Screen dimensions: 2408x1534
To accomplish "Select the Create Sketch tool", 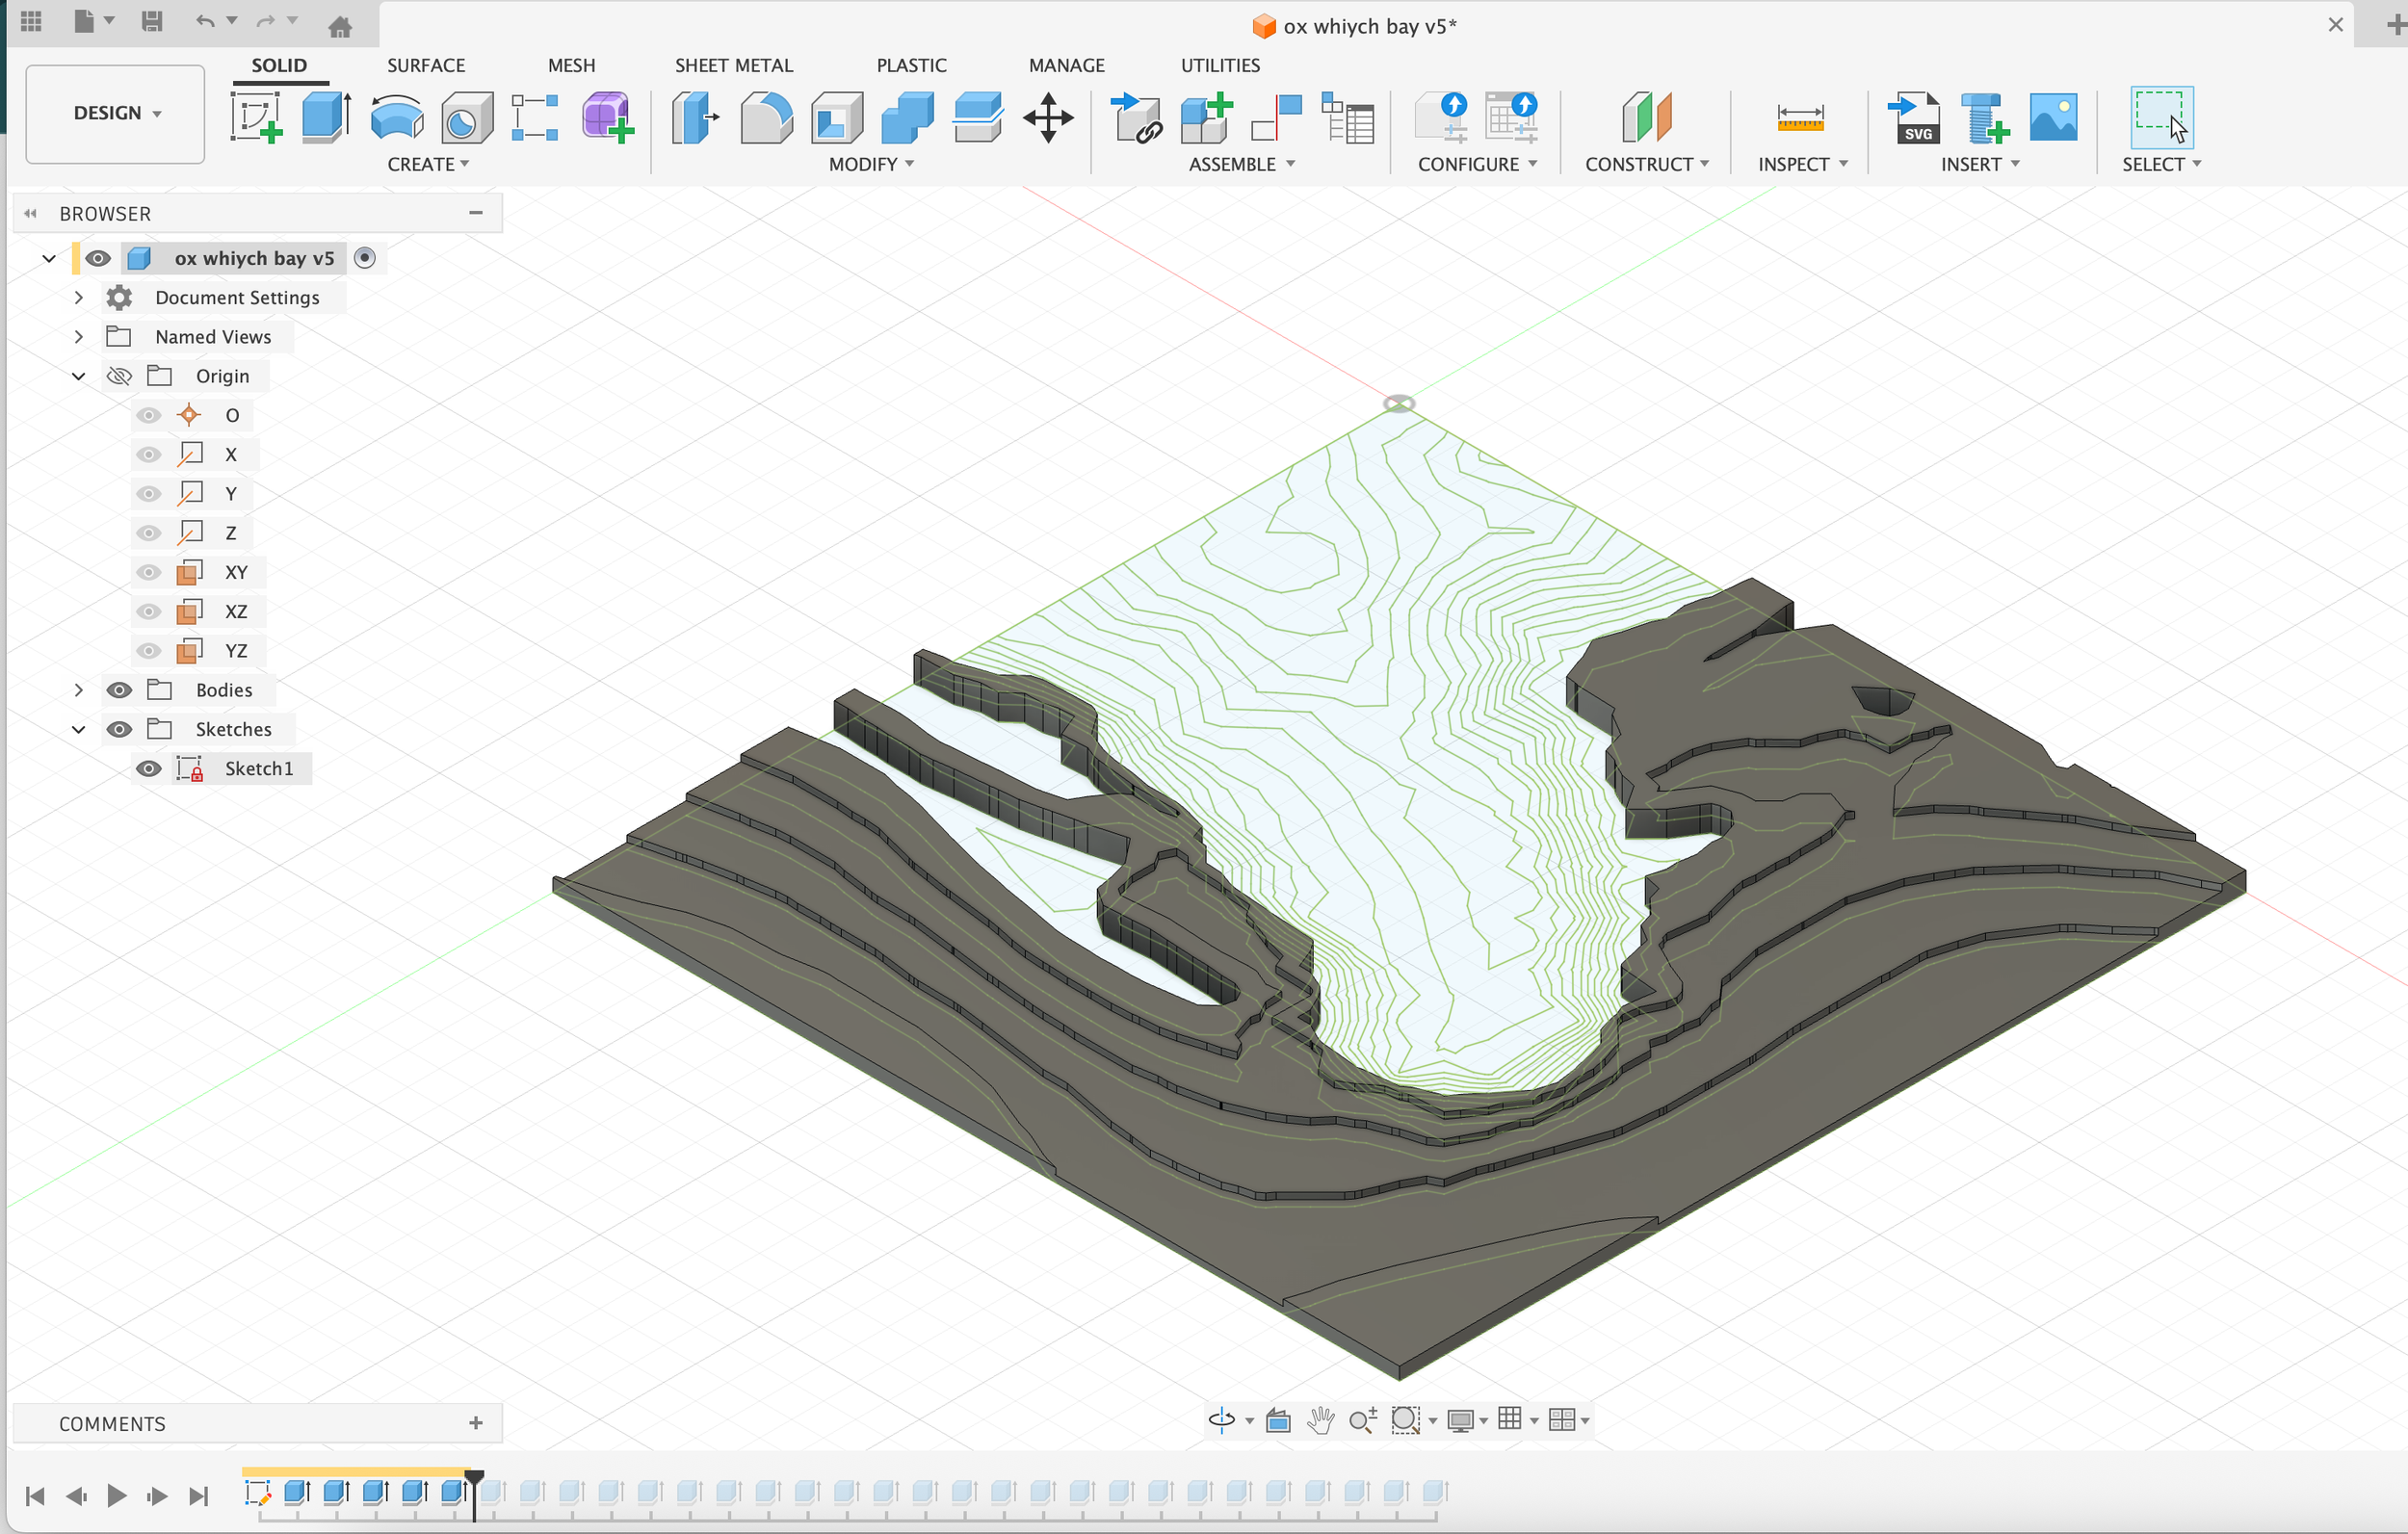I will pyautogui.click(x=256, y=117).
